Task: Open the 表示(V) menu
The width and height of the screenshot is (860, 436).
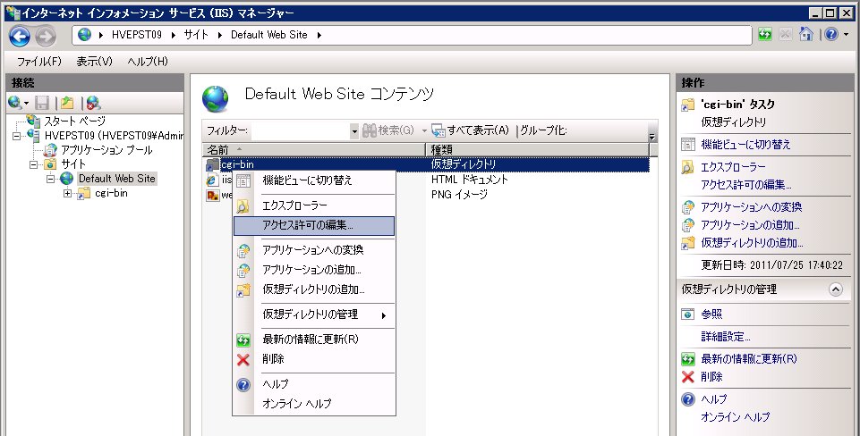Action: click(x=94, y=62)
